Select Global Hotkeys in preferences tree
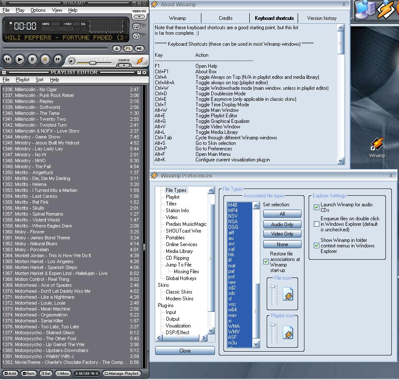This screenshot has width=399, height=380. coord(181,278)
